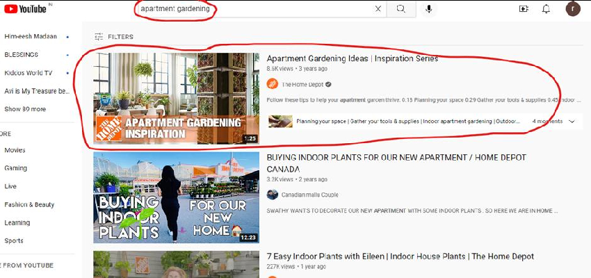This screenshot has width=591, height=278.
Task: Start voice search with the microphone icon
Action: [428, 9]
